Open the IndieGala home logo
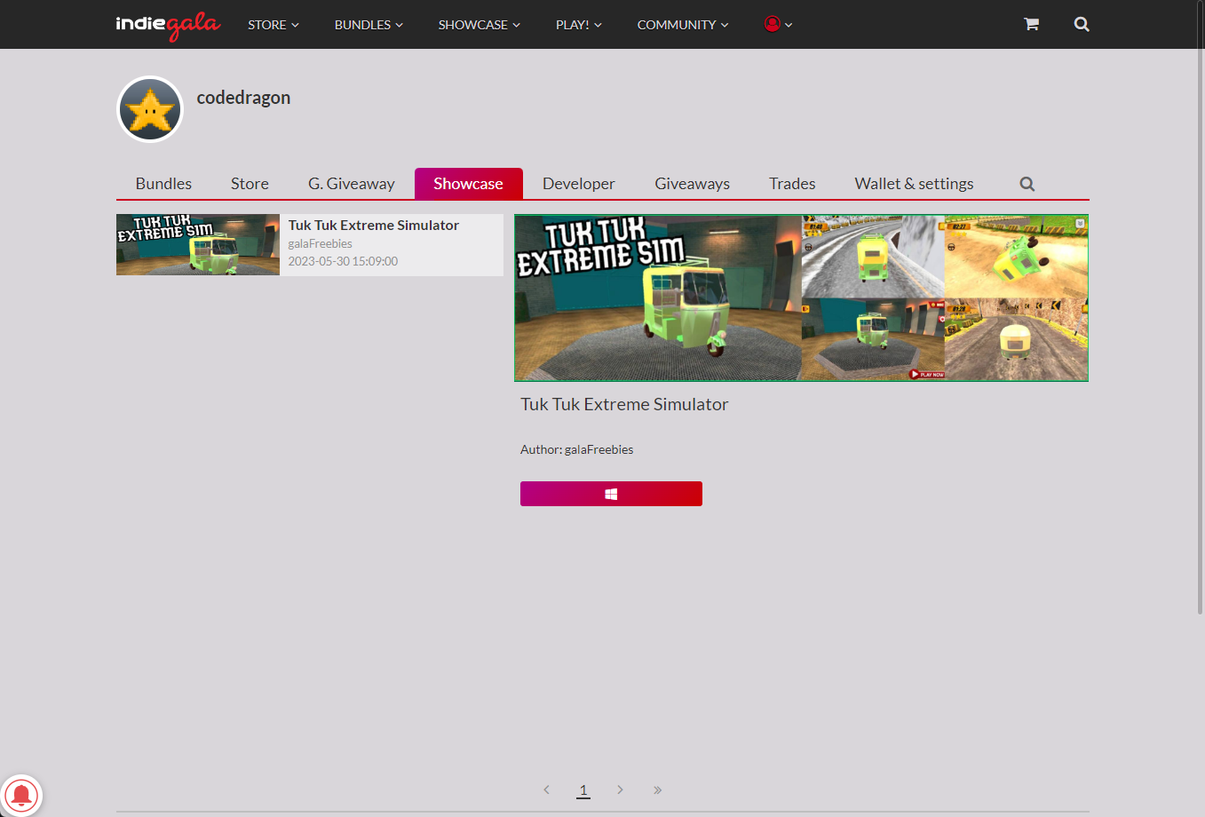The height and width of the screenshot is (817, 1205). point(168,25)
